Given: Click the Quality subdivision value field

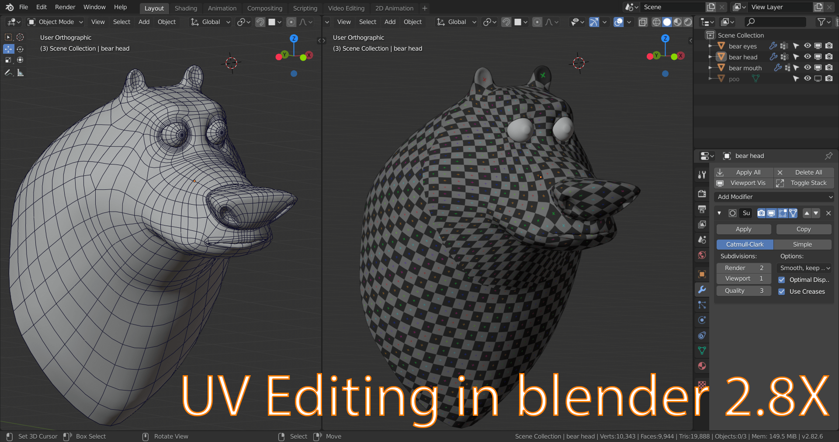Looking at the screenshot, I should (744, 291).
